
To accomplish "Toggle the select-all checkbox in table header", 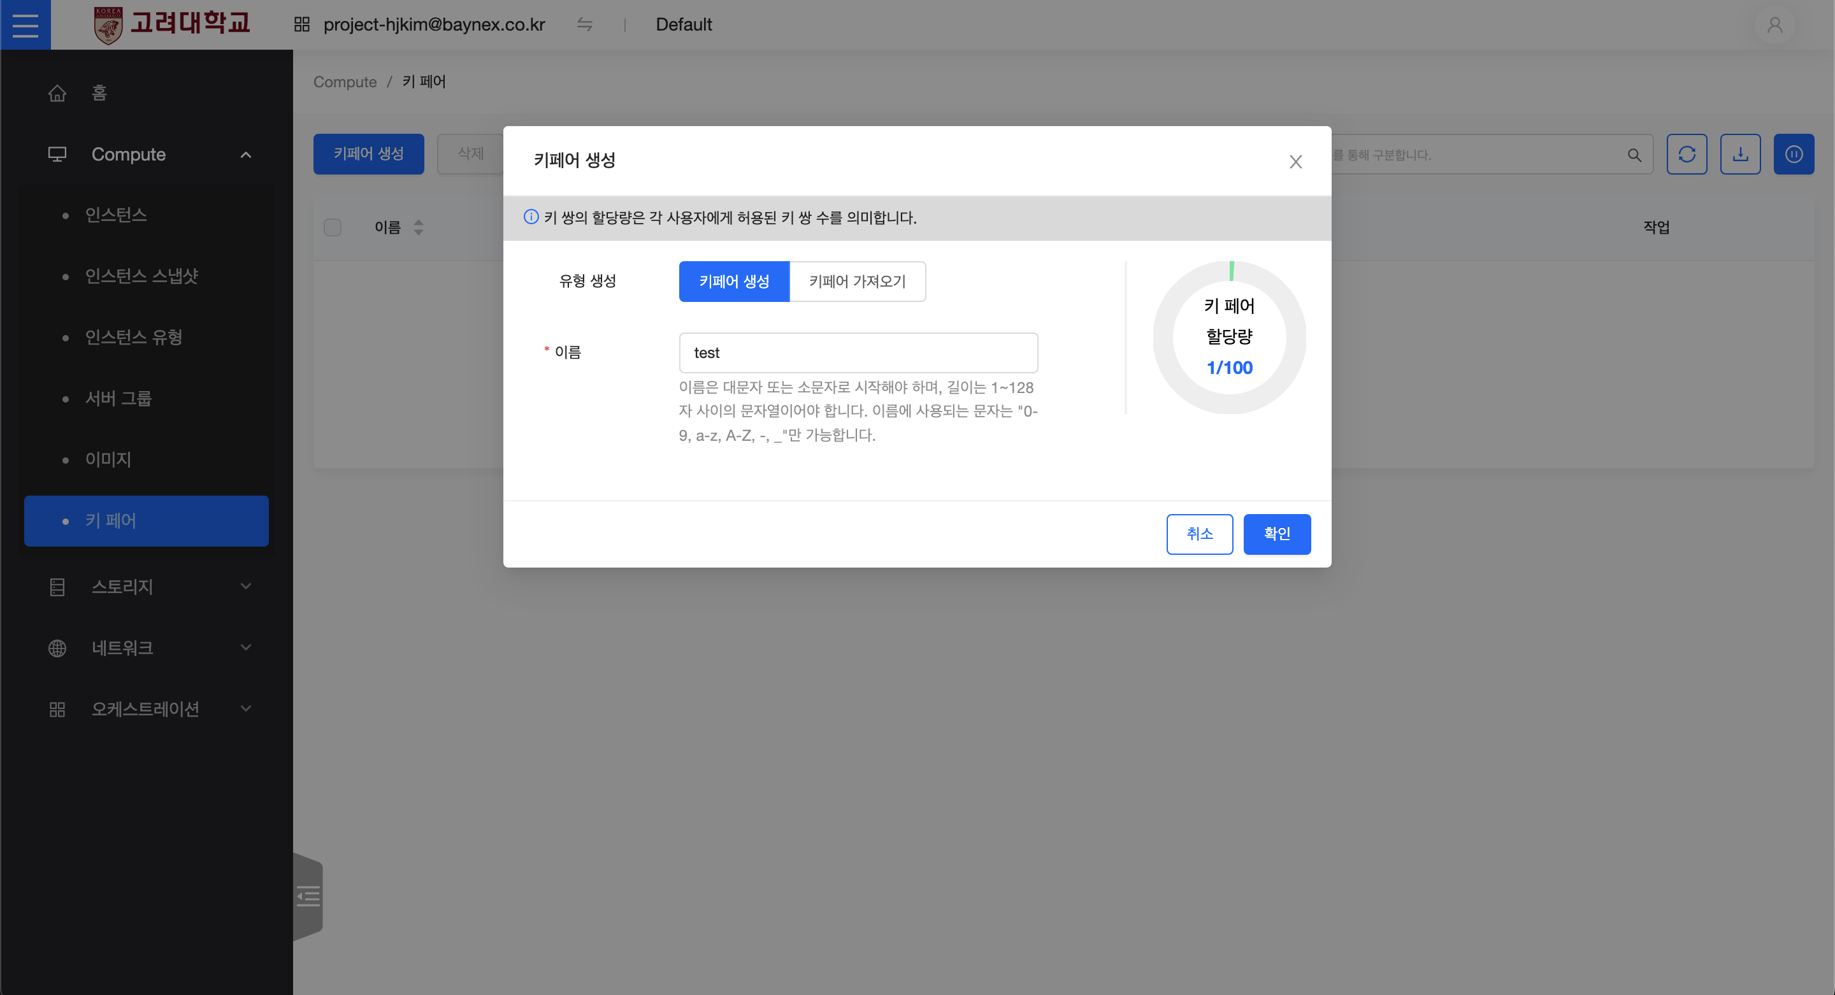I will [332, 227].
